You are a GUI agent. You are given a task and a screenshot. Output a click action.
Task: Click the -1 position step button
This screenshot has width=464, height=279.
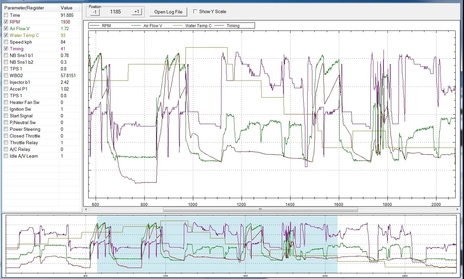[x=95, y=12]
